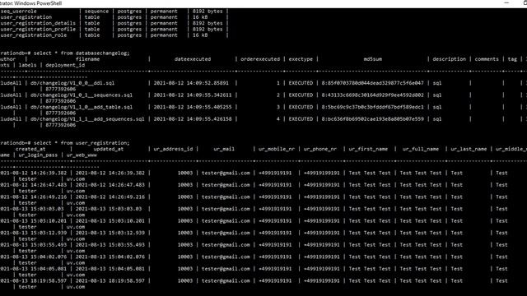Click the updated_at column header
The width and height of the screenshot is (527, 296).
(x=108, y=149)
